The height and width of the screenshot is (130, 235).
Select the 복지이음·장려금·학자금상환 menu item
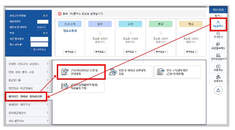click(x=26, y=97)
